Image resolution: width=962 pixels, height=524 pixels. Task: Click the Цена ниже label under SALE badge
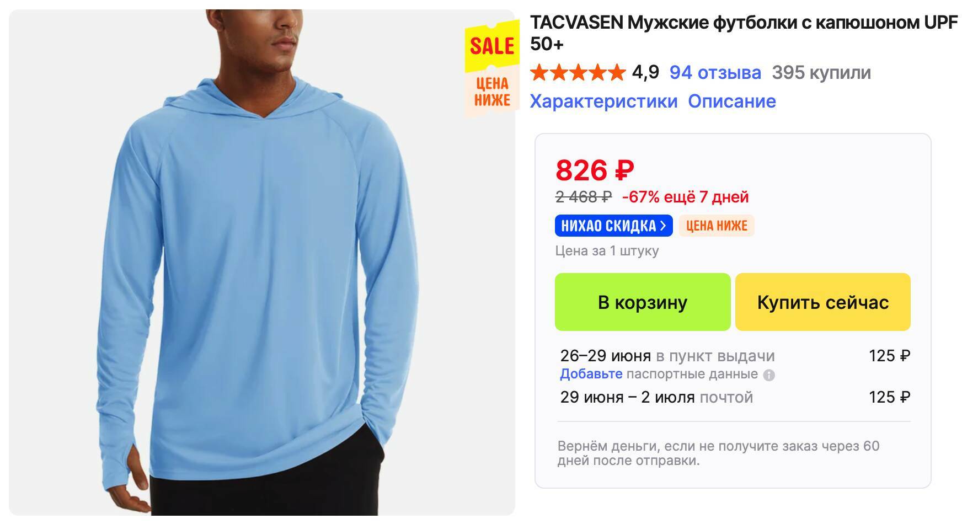point(492,92)
